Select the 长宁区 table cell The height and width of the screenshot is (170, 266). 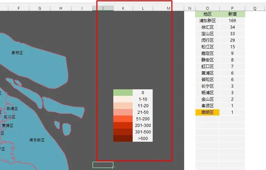207,86
